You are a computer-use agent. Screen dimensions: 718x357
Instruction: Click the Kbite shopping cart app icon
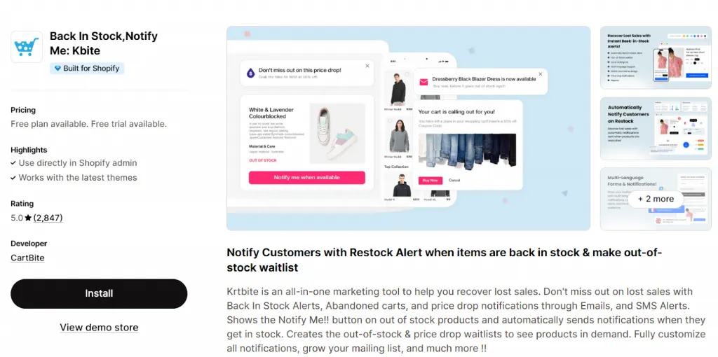pos(27,47)
